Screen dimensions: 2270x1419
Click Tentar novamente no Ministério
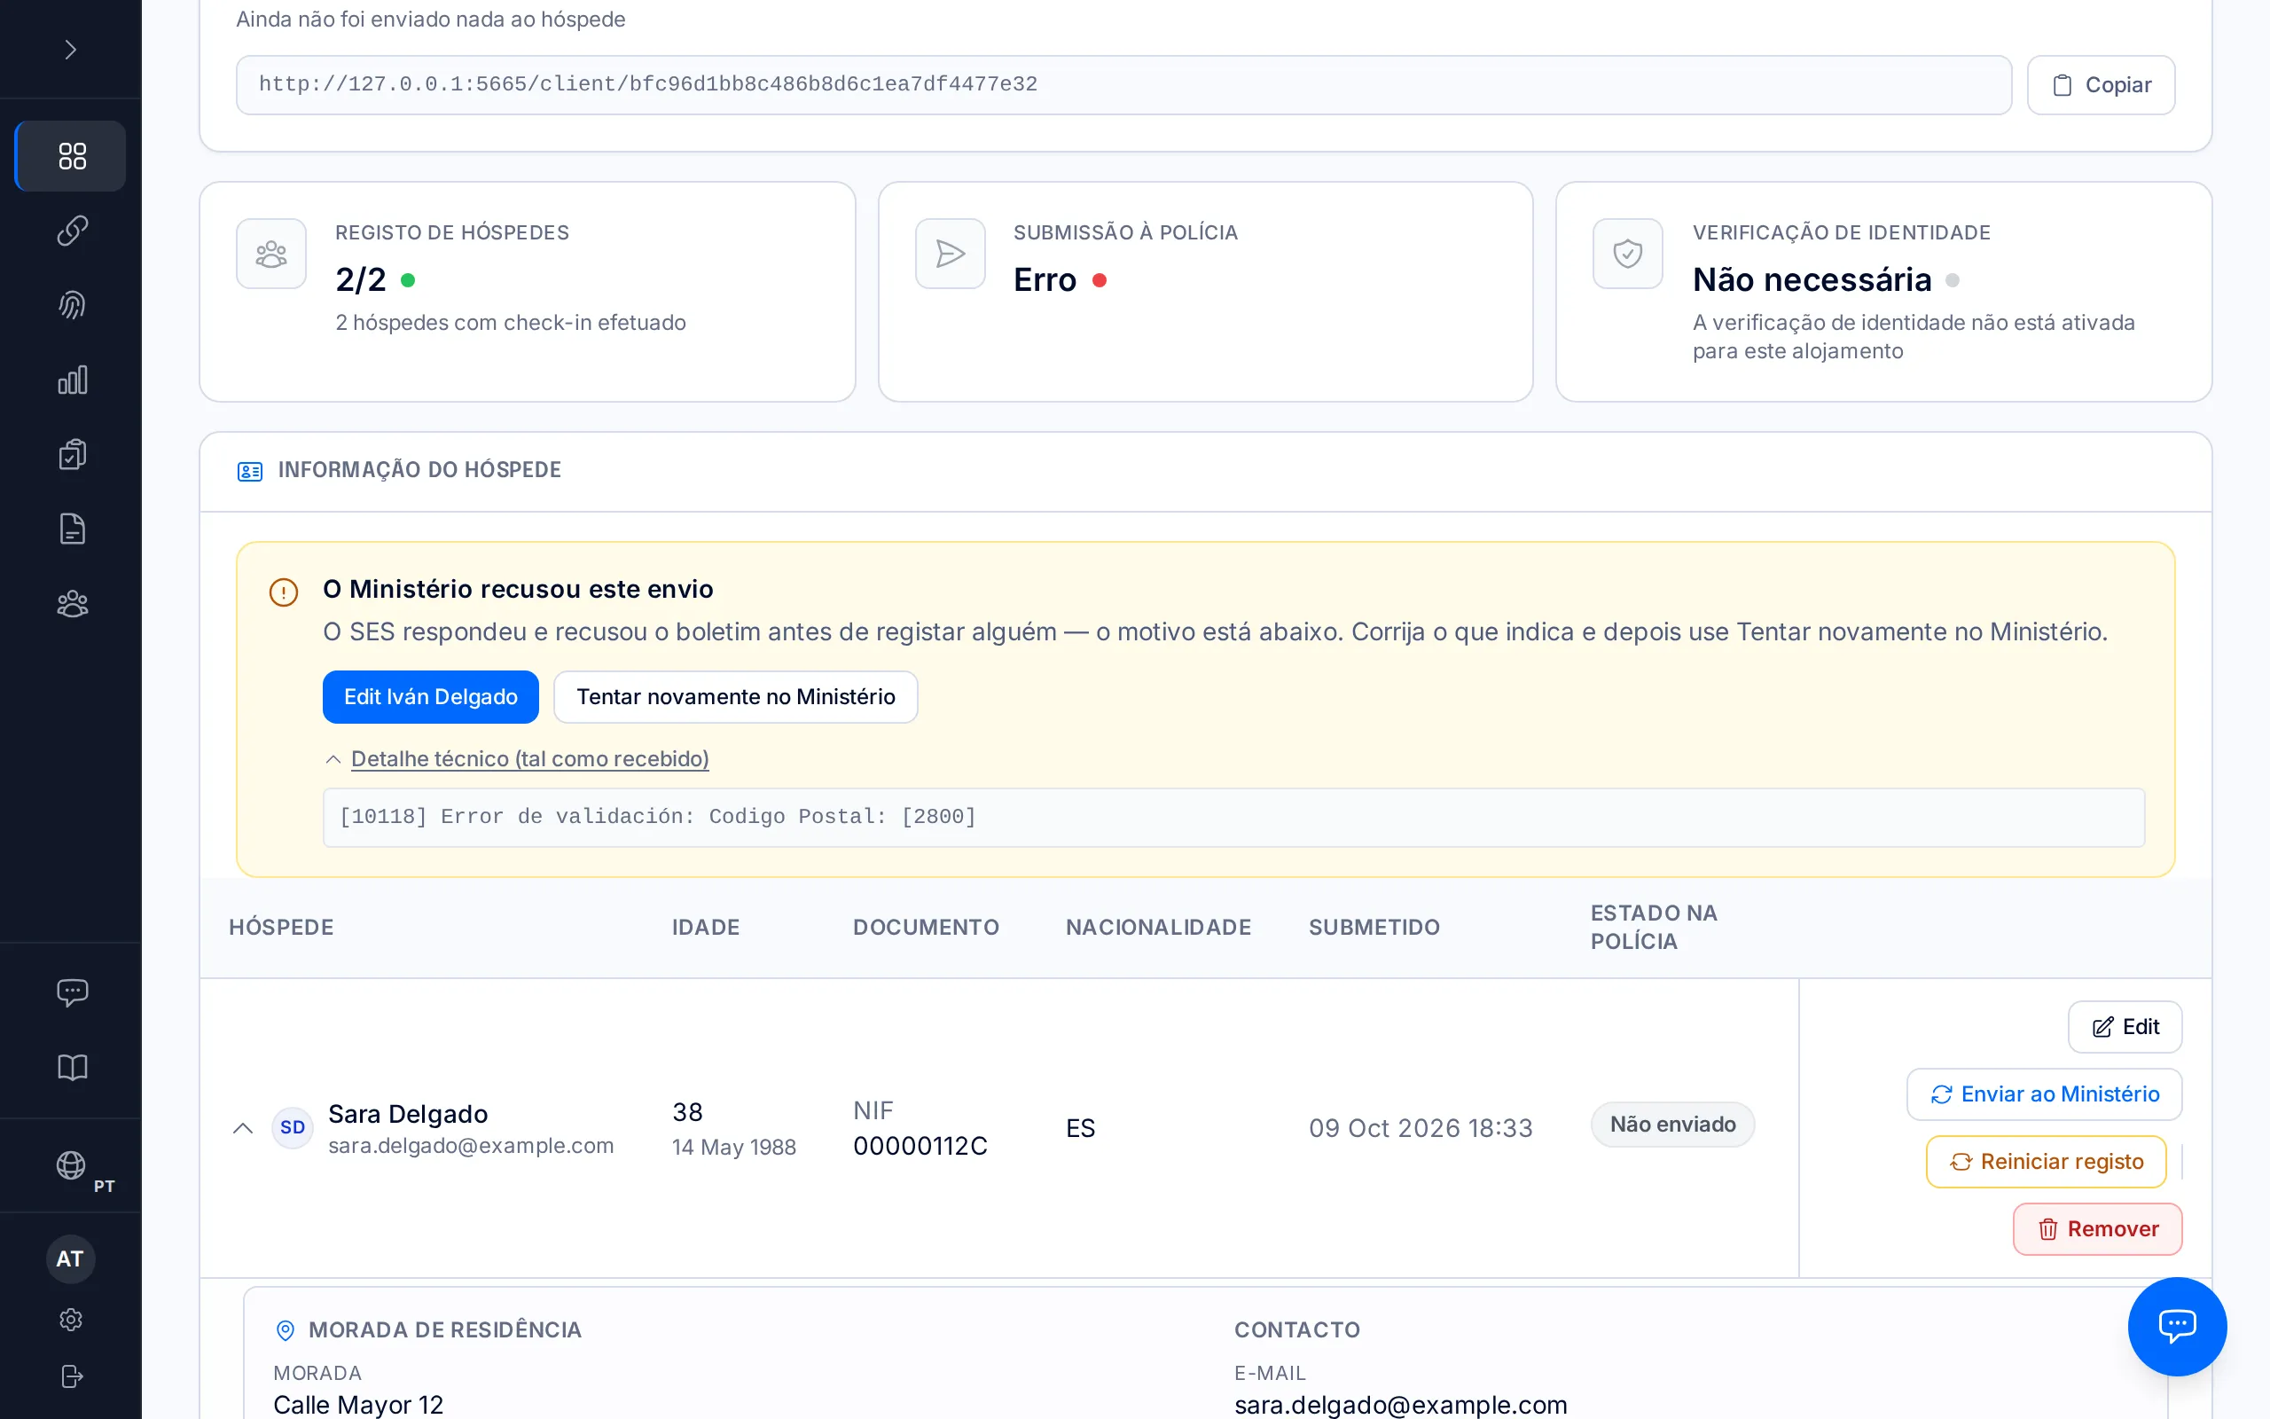point(735,696)
